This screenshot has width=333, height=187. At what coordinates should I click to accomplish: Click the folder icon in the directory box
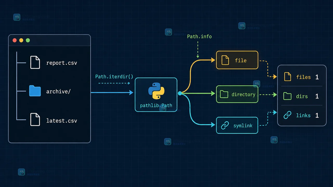pyautogui.click(x=224, y=94)
